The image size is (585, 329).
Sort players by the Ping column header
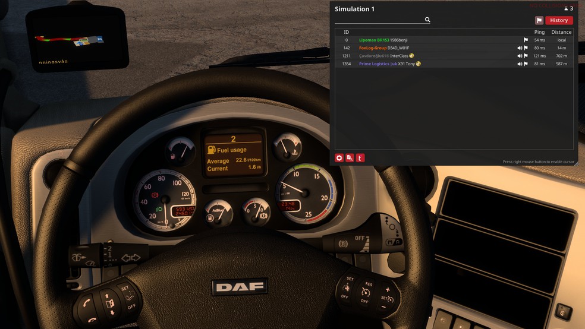539,32
